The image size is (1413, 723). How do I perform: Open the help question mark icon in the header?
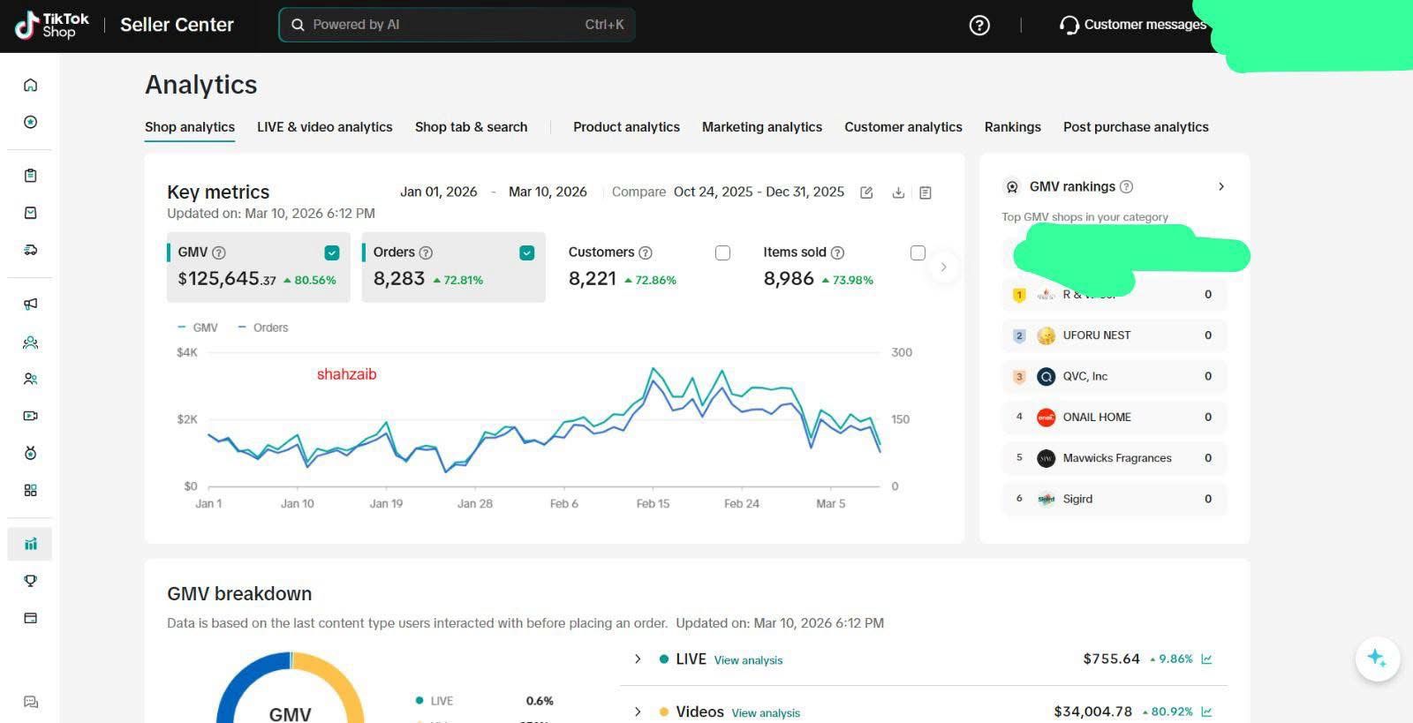tap(979, 26)
